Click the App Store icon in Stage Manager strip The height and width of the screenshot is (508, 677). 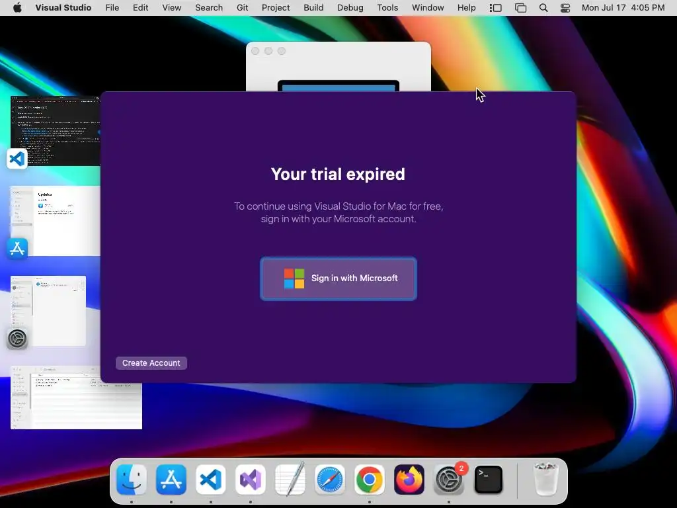(x=17, y=249)
